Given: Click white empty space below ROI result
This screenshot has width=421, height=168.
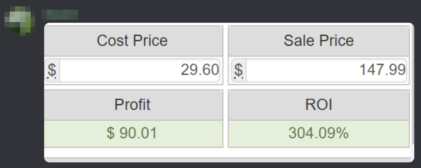Looking at the screenshot, I should tap(319, 153).
